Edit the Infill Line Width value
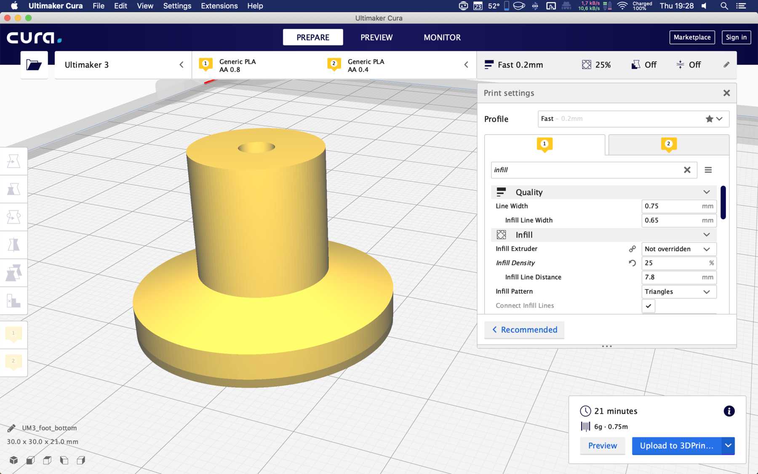The height and width of the screenshot is (474, 758). pos(679,220)
